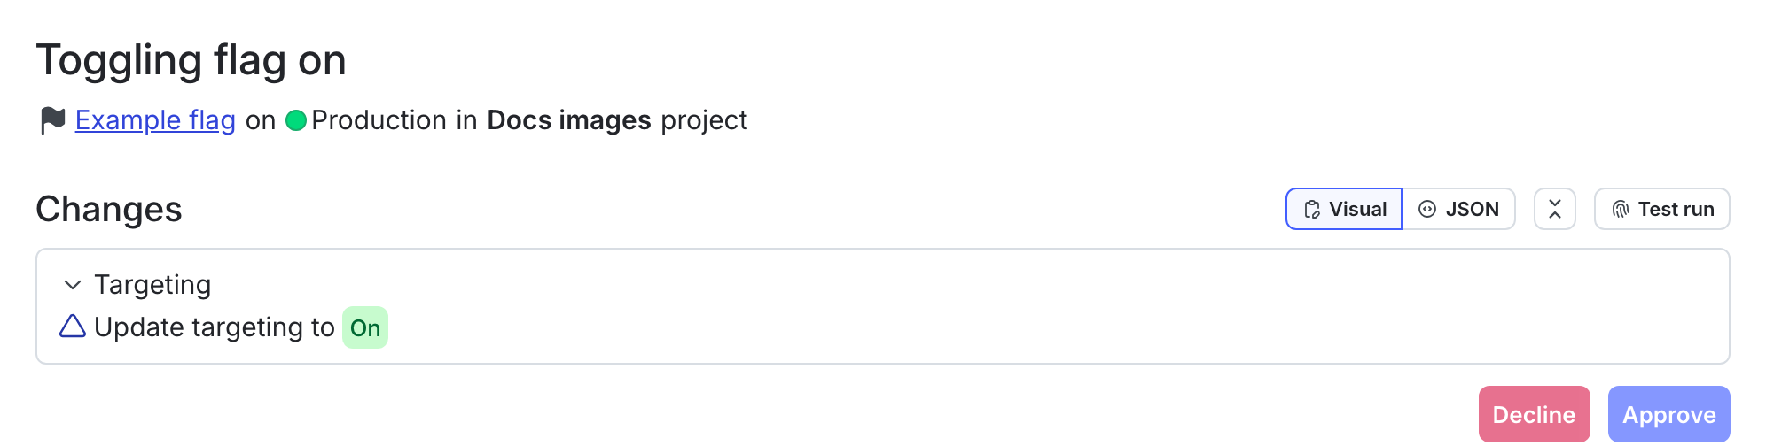Switch to the Visual view tab
Viewport: 1766px width, 446px height.
1344,209
